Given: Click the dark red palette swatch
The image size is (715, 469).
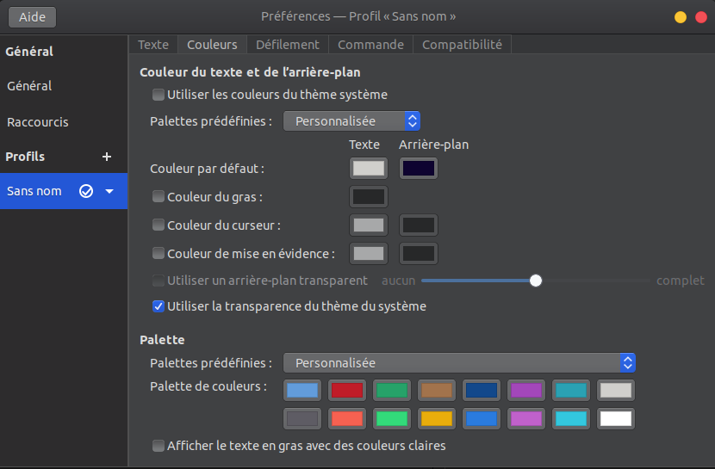Looking at the screenshot, I should 347,390.
